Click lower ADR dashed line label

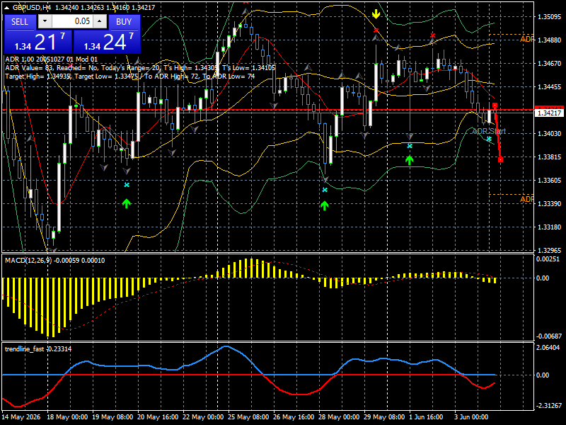tap(526, 199)
